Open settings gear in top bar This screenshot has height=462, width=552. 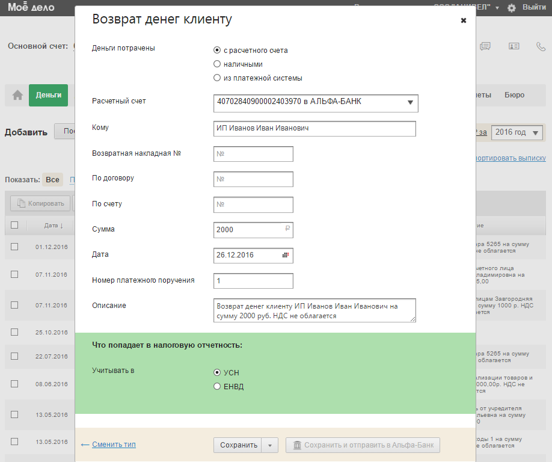click(512, 8)
